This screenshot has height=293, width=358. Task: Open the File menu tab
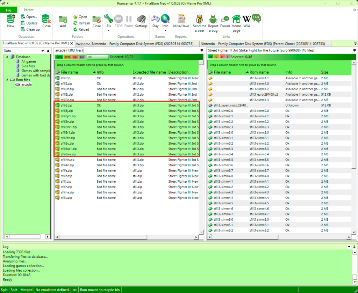[8, 10]
